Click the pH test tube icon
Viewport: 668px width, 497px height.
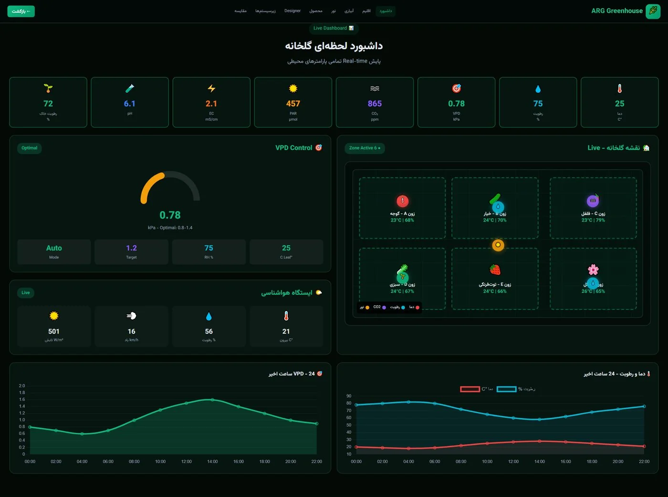(130, 88)
